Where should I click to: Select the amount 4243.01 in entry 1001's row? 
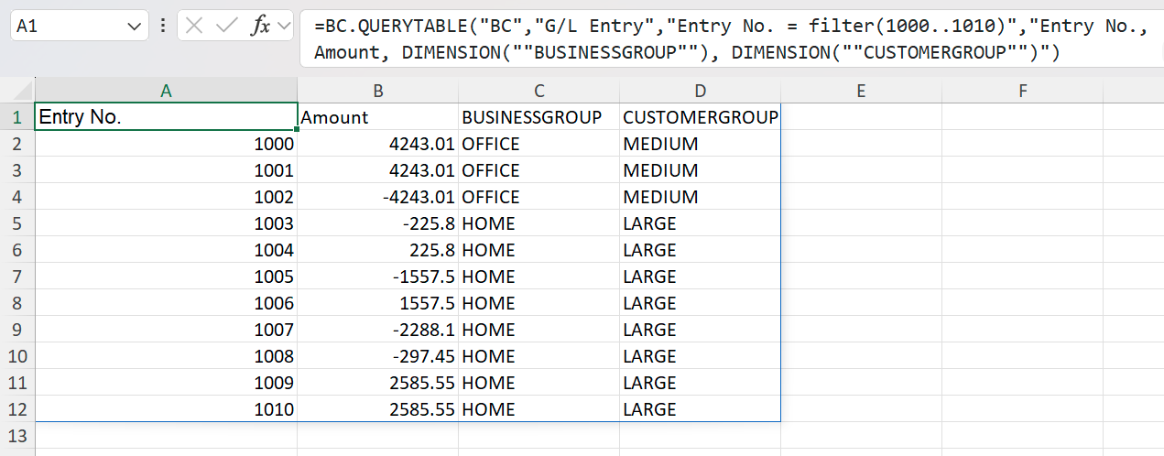coord(378,170)
